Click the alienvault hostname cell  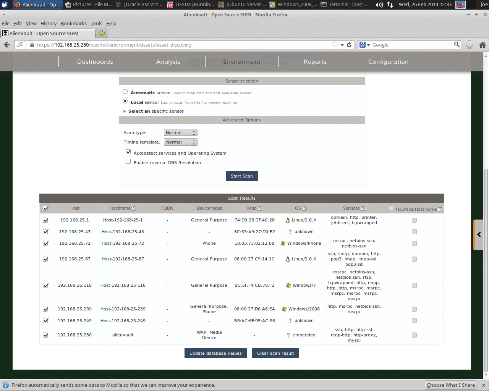click(123, 335)
